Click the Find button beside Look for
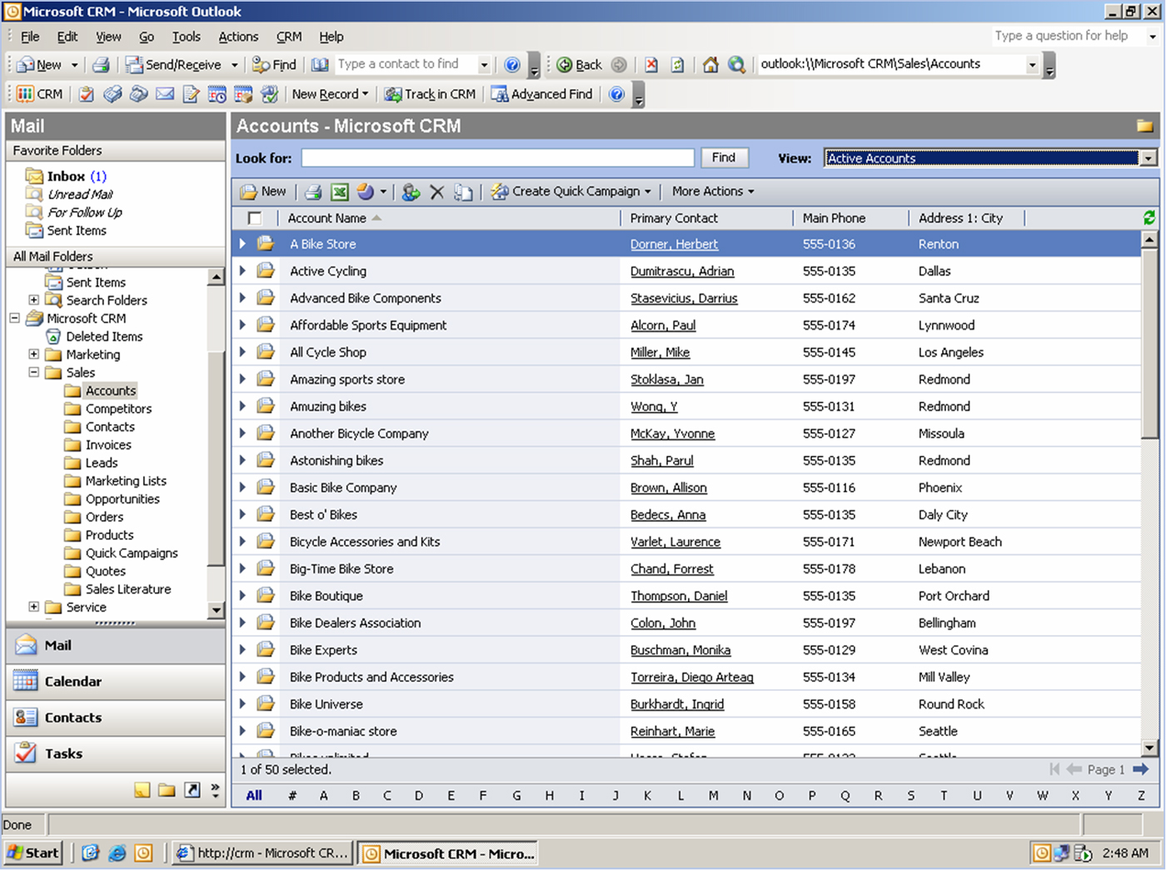Image resolution: width=1166 pixels, height=870 pixels. [723, 157]
